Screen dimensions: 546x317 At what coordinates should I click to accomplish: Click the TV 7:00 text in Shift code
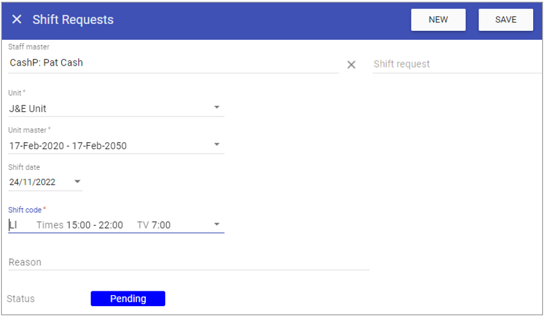(x=154, y=225)
